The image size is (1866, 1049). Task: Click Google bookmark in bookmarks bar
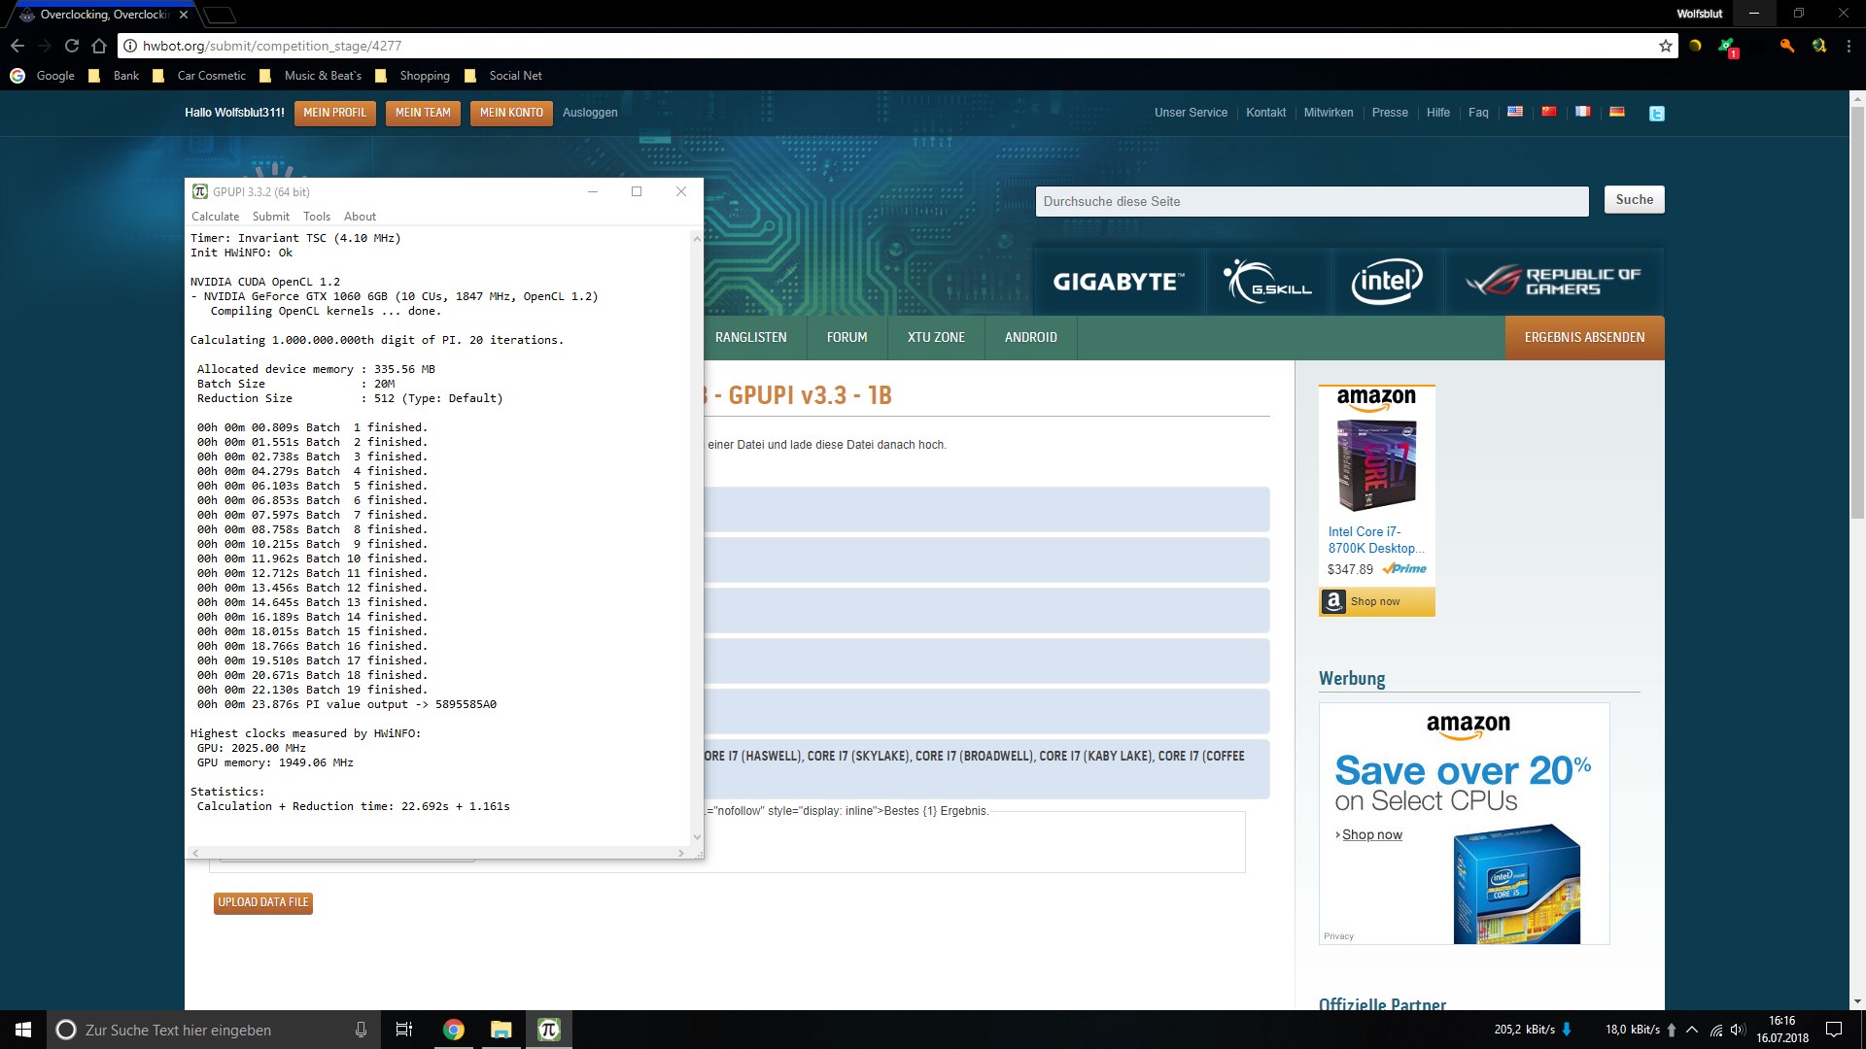pyautogui.click(x=43, y=76)
